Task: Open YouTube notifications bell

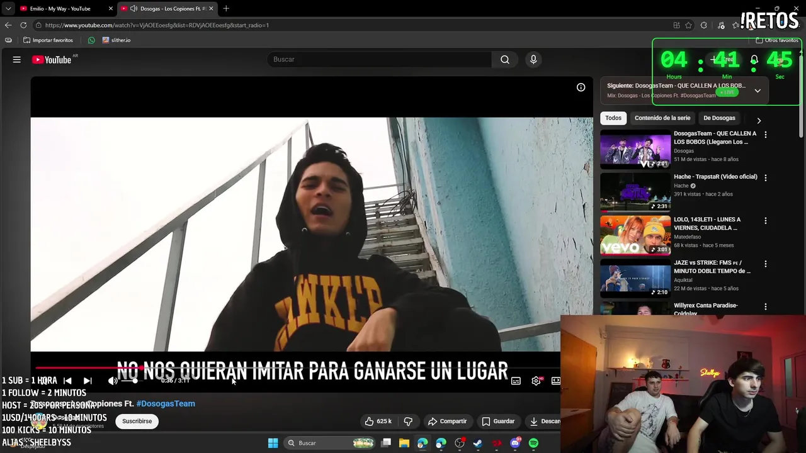Action: point(754,60)
